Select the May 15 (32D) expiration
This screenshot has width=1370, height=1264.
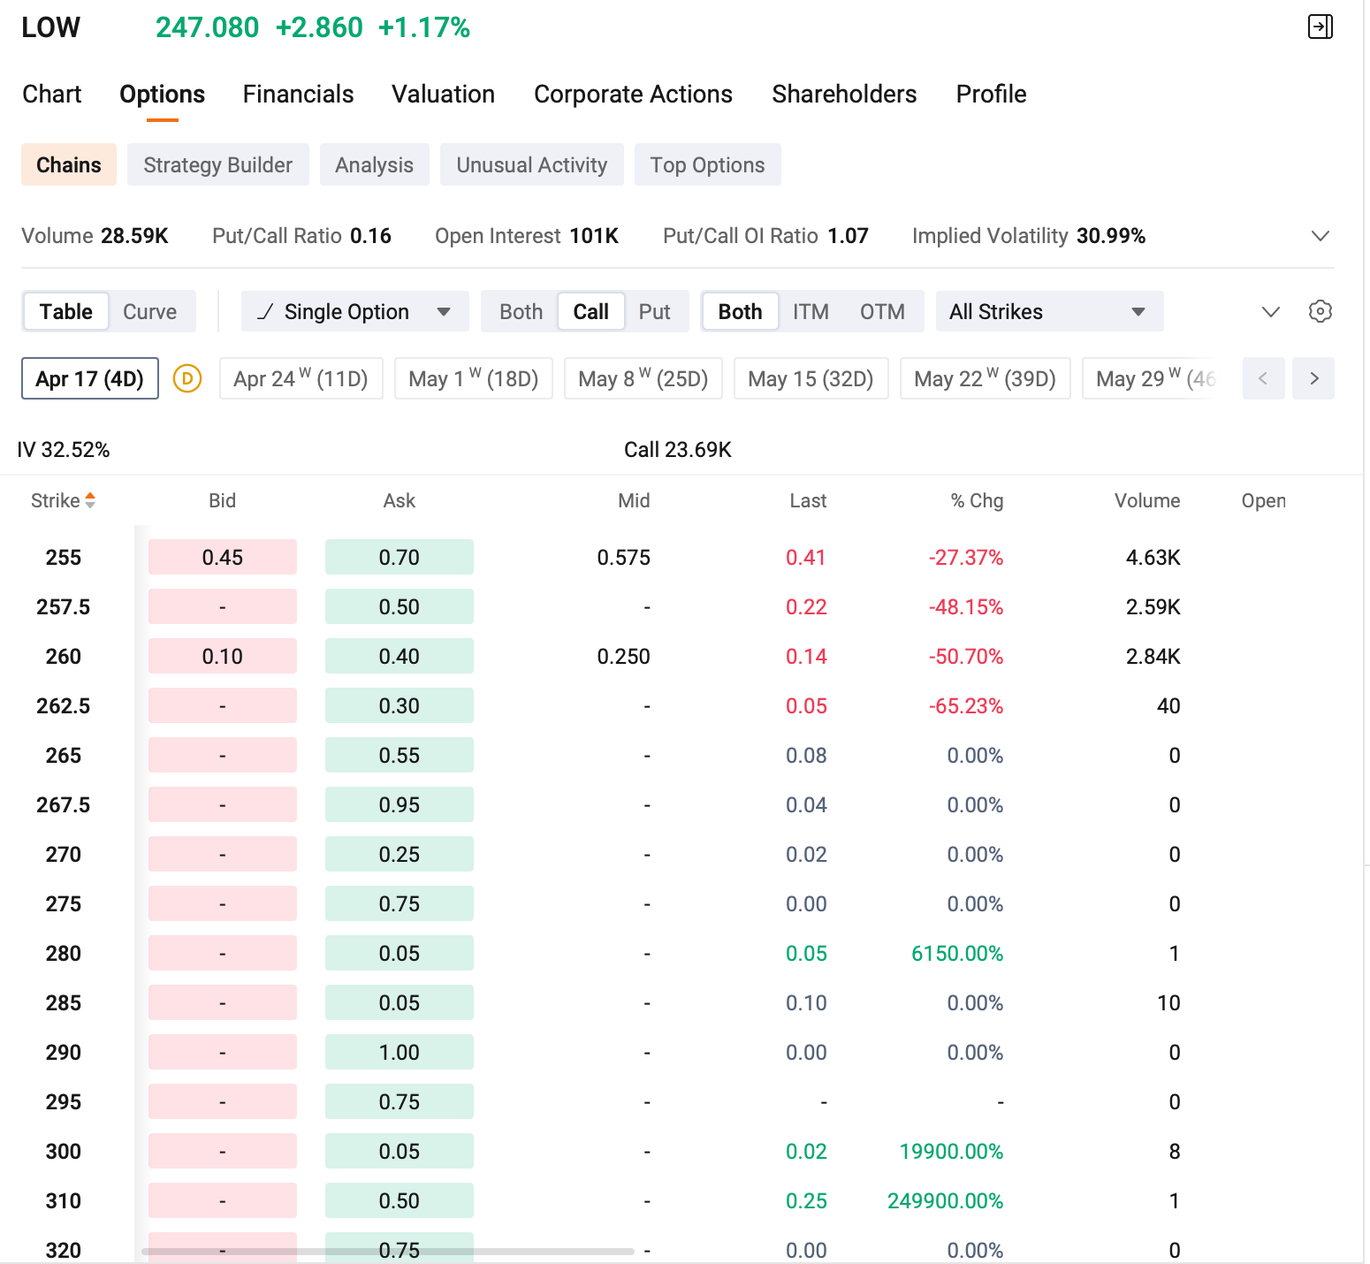point(811,378)
